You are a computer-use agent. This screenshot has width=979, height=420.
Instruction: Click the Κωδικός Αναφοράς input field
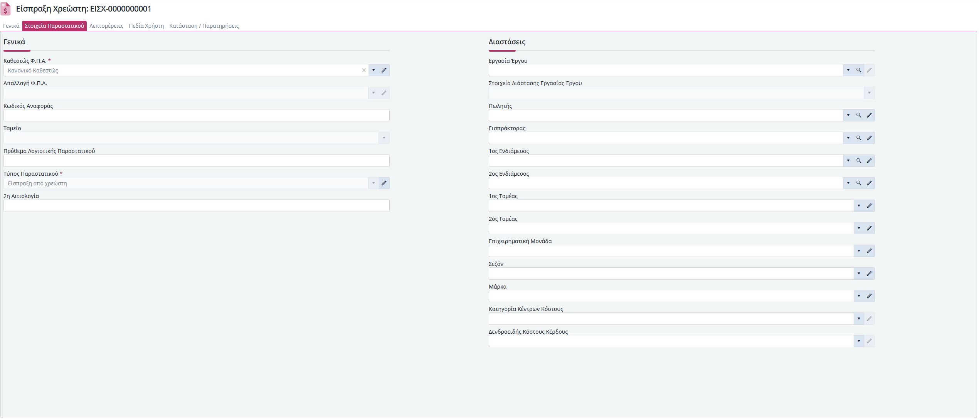click(x=197, y=115)
